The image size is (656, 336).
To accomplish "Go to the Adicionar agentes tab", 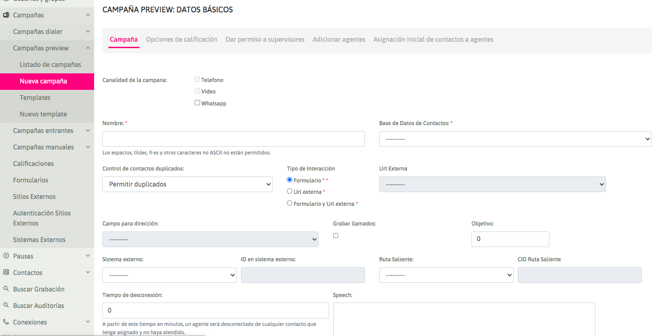I will click(x=339, y=39).
